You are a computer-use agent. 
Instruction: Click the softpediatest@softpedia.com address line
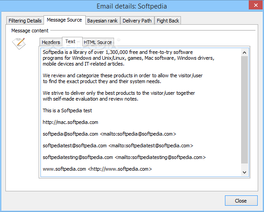[118, 146]
